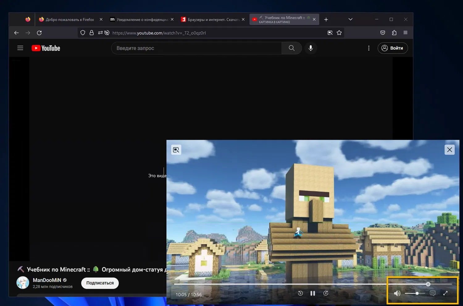Go back to the previous page
The image size is (463, 306).
tap(17, 33)
